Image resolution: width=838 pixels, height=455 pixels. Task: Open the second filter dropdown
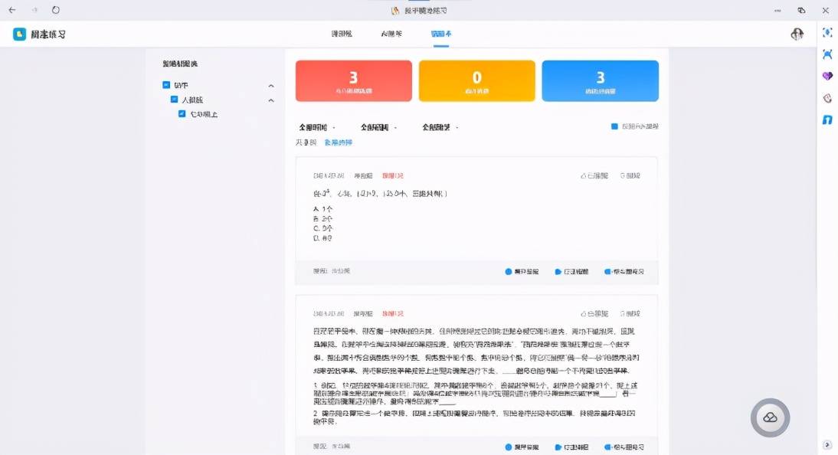click(x=378, y=127)
